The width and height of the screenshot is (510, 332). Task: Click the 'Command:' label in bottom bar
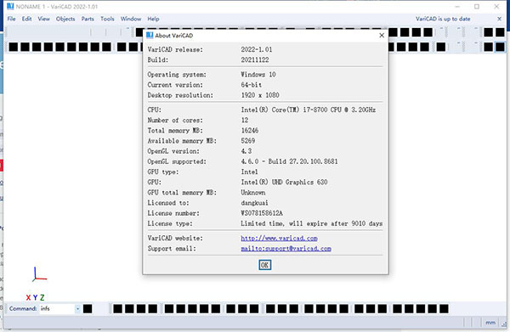[23, 308]
